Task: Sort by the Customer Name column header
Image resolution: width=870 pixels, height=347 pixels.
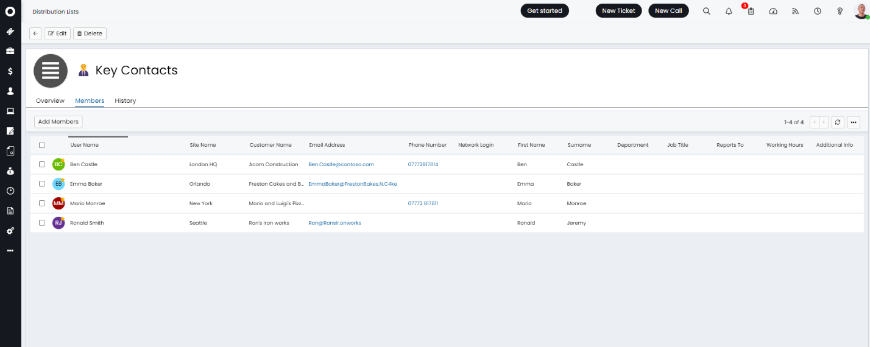Action: click(271, 145)
